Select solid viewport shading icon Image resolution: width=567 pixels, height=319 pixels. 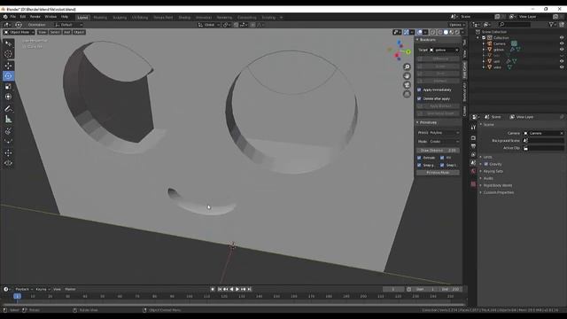pyautogui.click(x=446, y=32)
